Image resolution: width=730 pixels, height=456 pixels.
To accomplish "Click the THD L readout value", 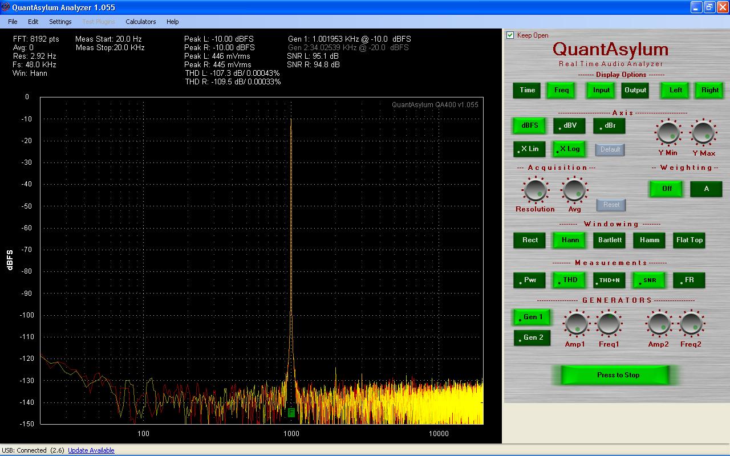I will pyautogui.click(x=232, y=73).
